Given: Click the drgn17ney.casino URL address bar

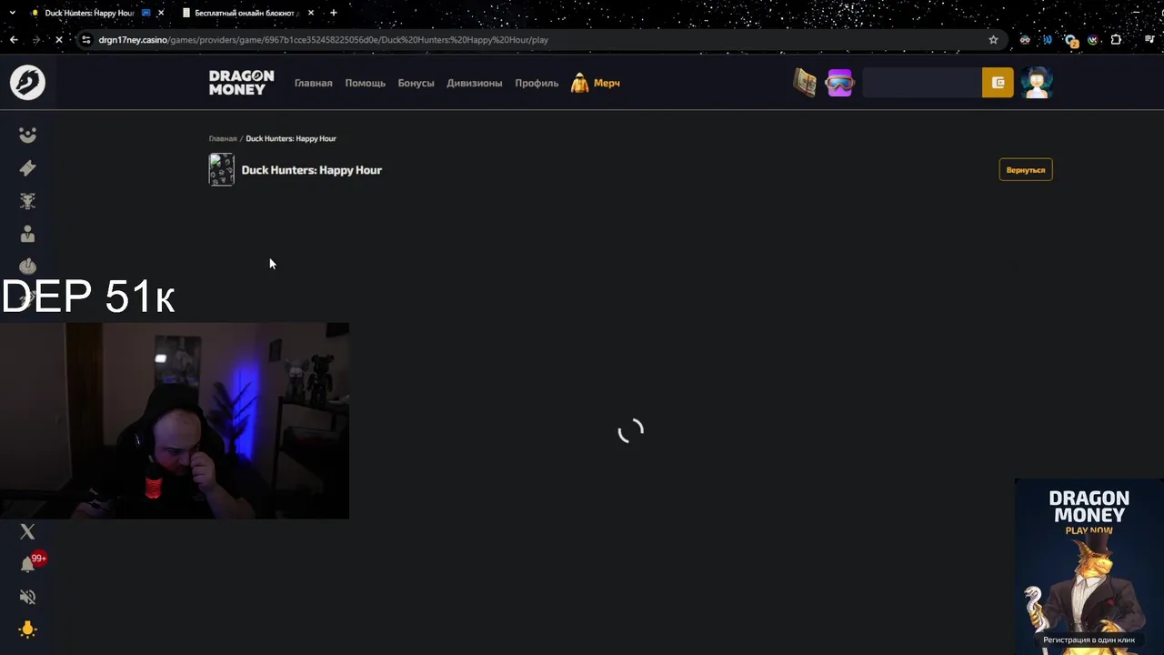Looking at the screenshot, I should coord(537,39).
